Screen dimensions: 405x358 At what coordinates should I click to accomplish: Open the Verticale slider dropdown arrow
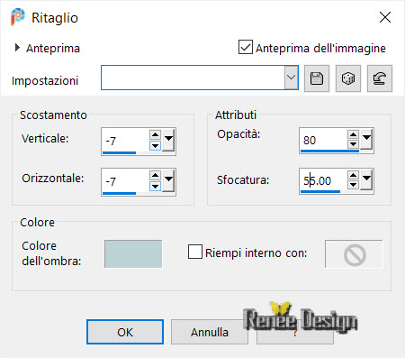point(168,140)
